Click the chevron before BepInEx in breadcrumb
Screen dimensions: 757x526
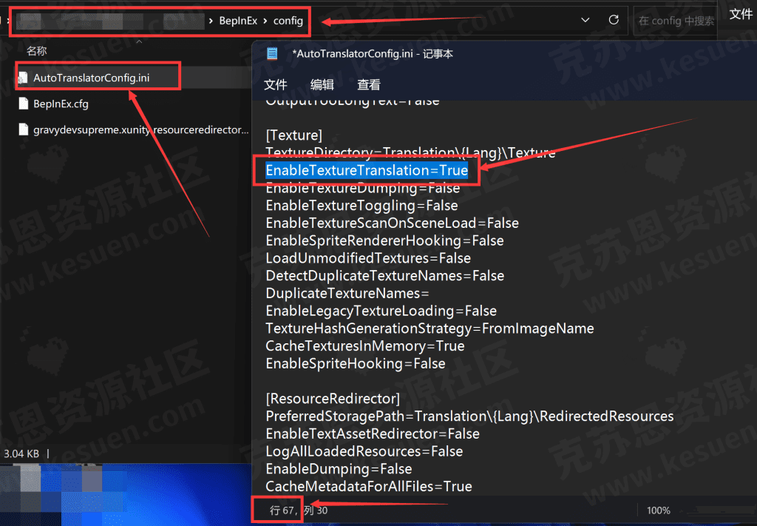(x=211, y=21)
